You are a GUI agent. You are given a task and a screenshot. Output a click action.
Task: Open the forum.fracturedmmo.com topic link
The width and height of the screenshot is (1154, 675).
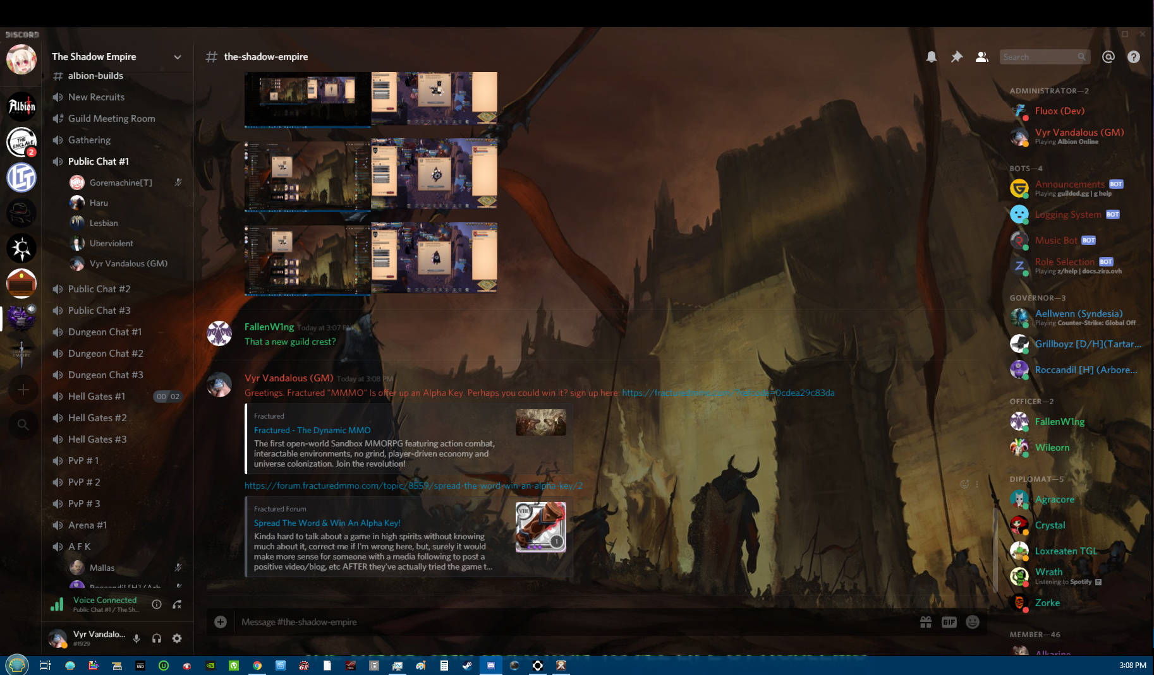coord(414,486)
